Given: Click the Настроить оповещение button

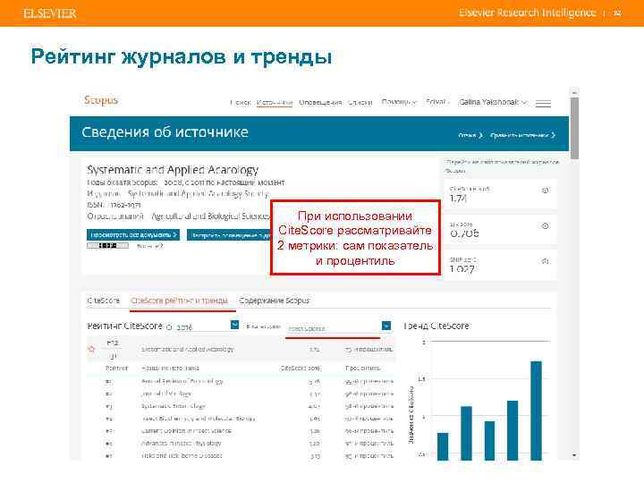Looking at the screenshot, I should tap(229, 235).
